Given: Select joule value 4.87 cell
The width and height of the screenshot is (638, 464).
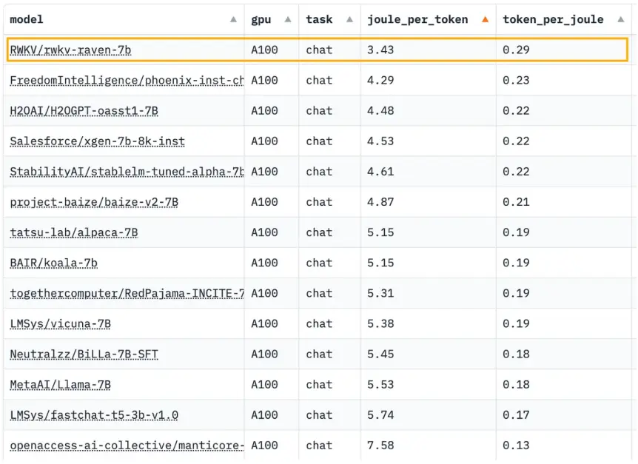Looking at the screenshot, I should 428,202.
